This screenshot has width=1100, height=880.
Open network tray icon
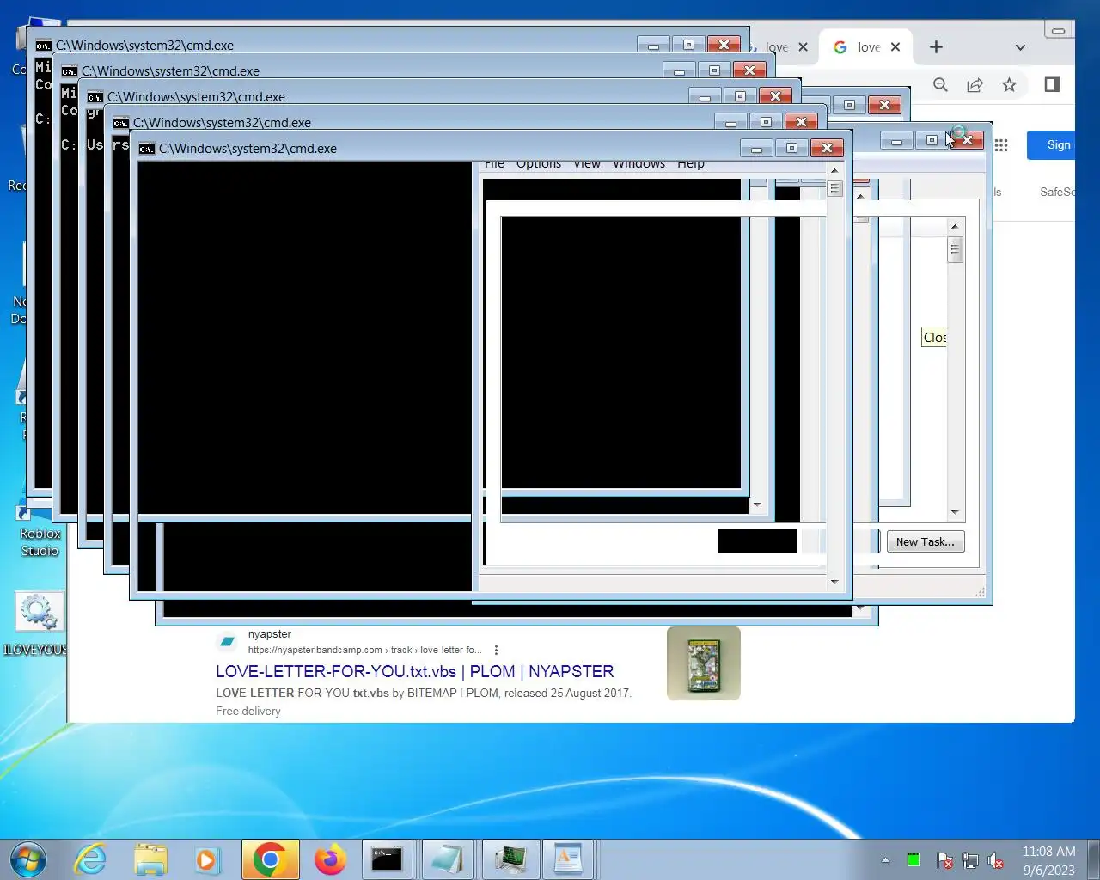point(970,860)
